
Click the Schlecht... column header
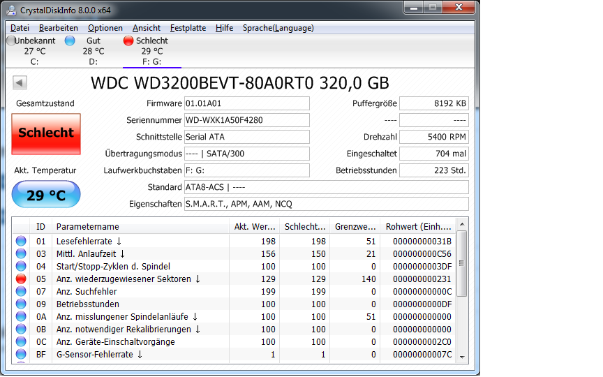pyautogui.click(x=304, y=227)
